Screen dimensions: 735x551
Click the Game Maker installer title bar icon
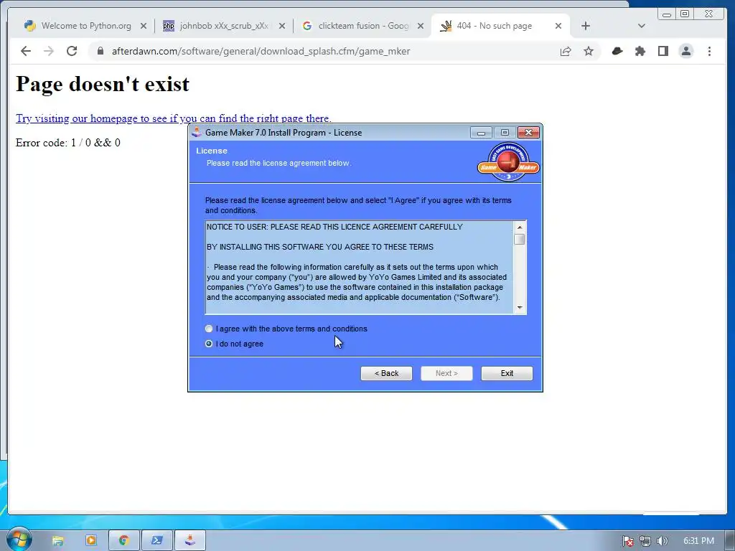pyautogui.click(x=197, y=133)
